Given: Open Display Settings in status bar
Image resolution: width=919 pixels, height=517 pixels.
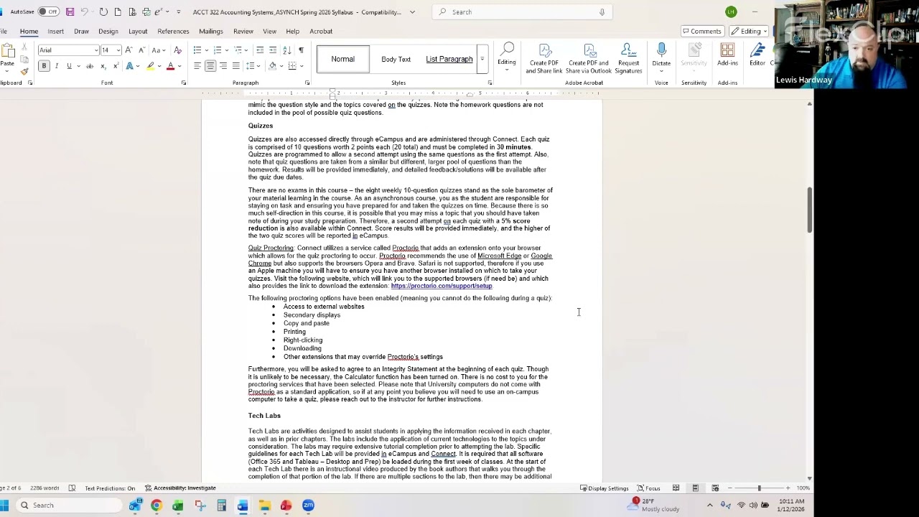Looking at the screenshot, I should pyautogui.click(x=603, y=488).
